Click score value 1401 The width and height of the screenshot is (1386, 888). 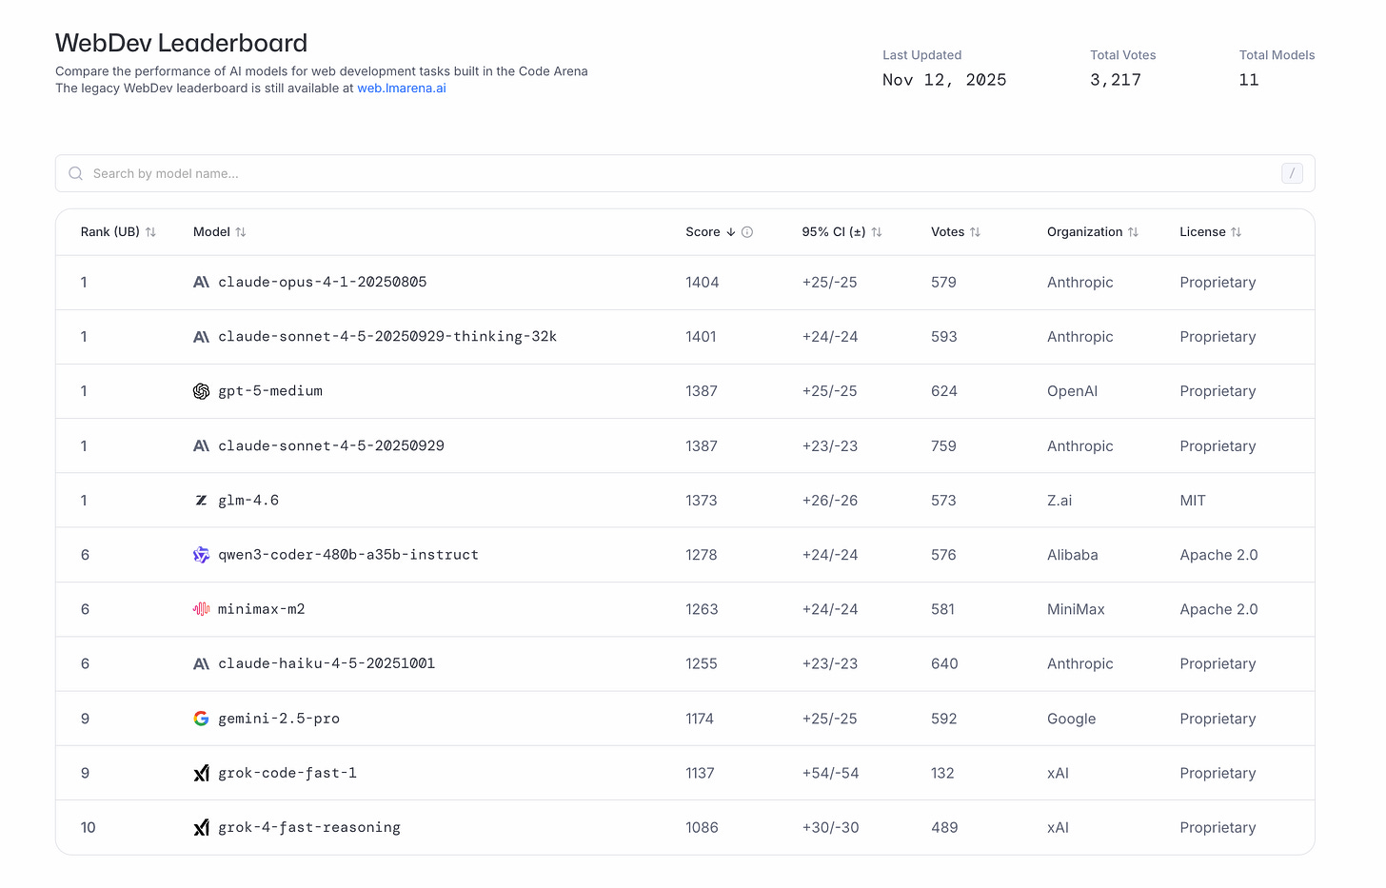pos(701,337)
